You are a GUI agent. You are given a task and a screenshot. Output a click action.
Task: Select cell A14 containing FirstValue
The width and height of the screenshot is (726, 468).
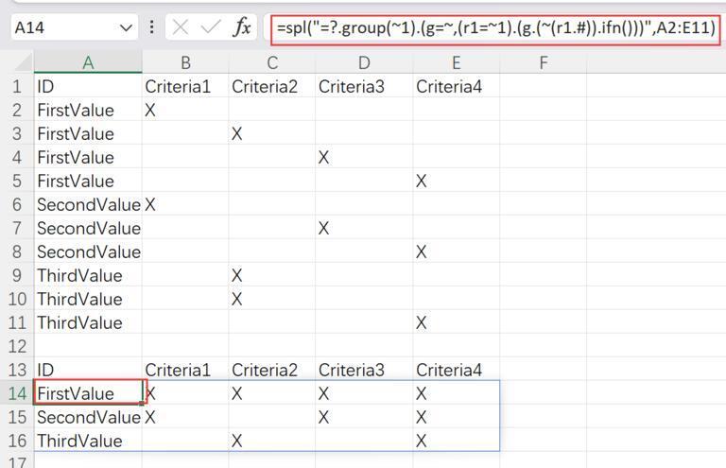coord(88,393)
